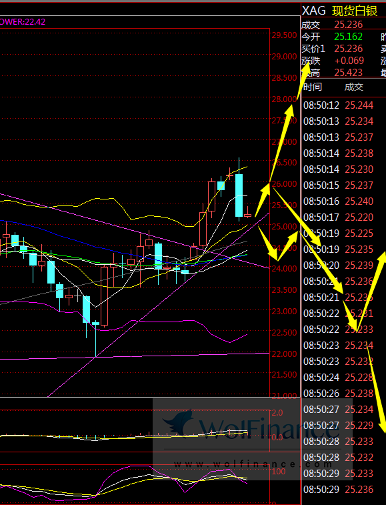Select the 现货白银 instrument name
Viewport: 386px width, 505px height.
tap(355, 11)
